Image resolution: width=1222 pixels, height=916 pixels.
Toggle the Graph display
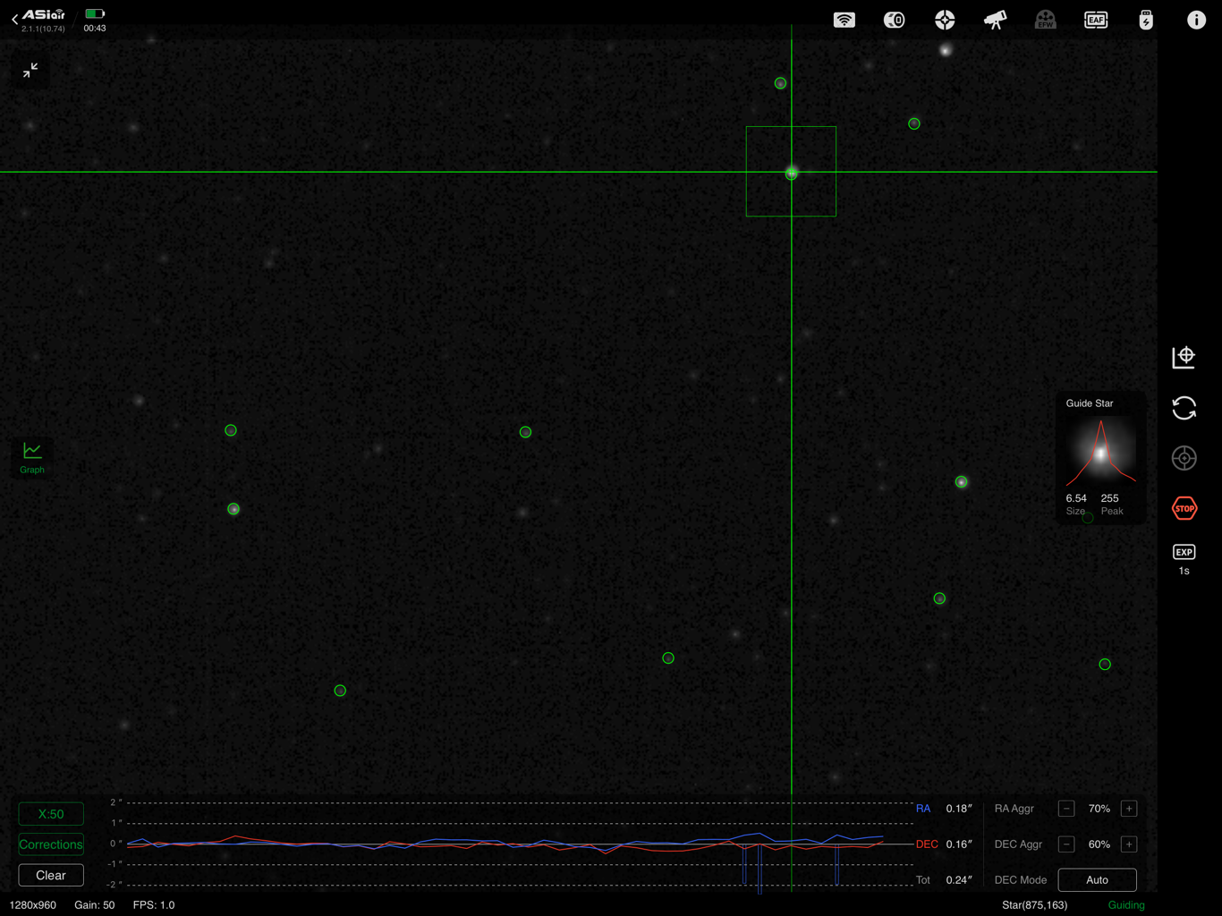coord(32,457)
